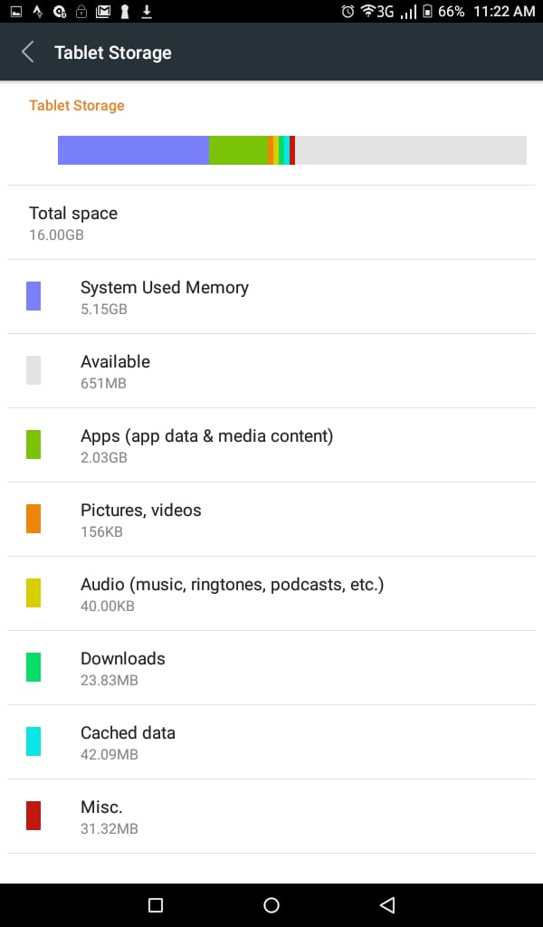Select the Downloads storage item
Image resolution: width=543 pixels, height=927 pixels.
coord(271,667)
